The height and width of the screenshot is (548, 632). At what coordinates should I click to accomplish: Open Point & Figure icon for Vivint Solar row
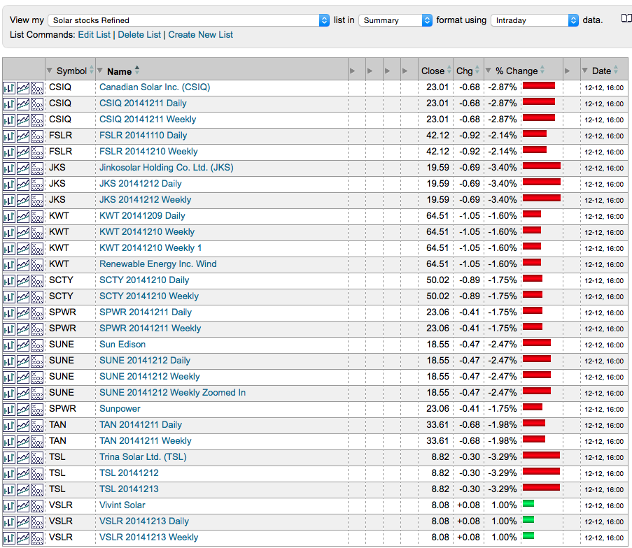click(37, 506)
